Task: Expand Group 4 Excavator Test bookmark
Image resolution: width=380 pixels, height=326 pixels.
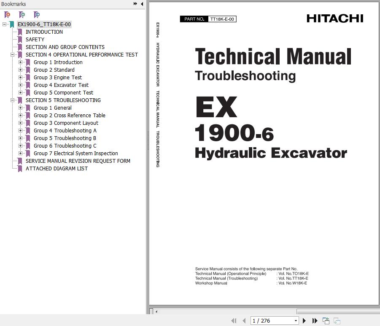Action: pos(20,85)
